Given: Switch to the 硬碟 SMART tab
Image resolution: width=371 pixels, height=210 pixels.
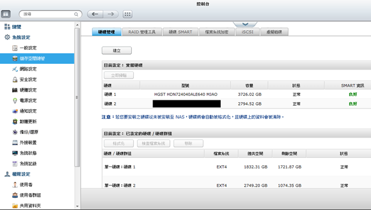Looking at the screenshot, I should [x=180, y=32].
